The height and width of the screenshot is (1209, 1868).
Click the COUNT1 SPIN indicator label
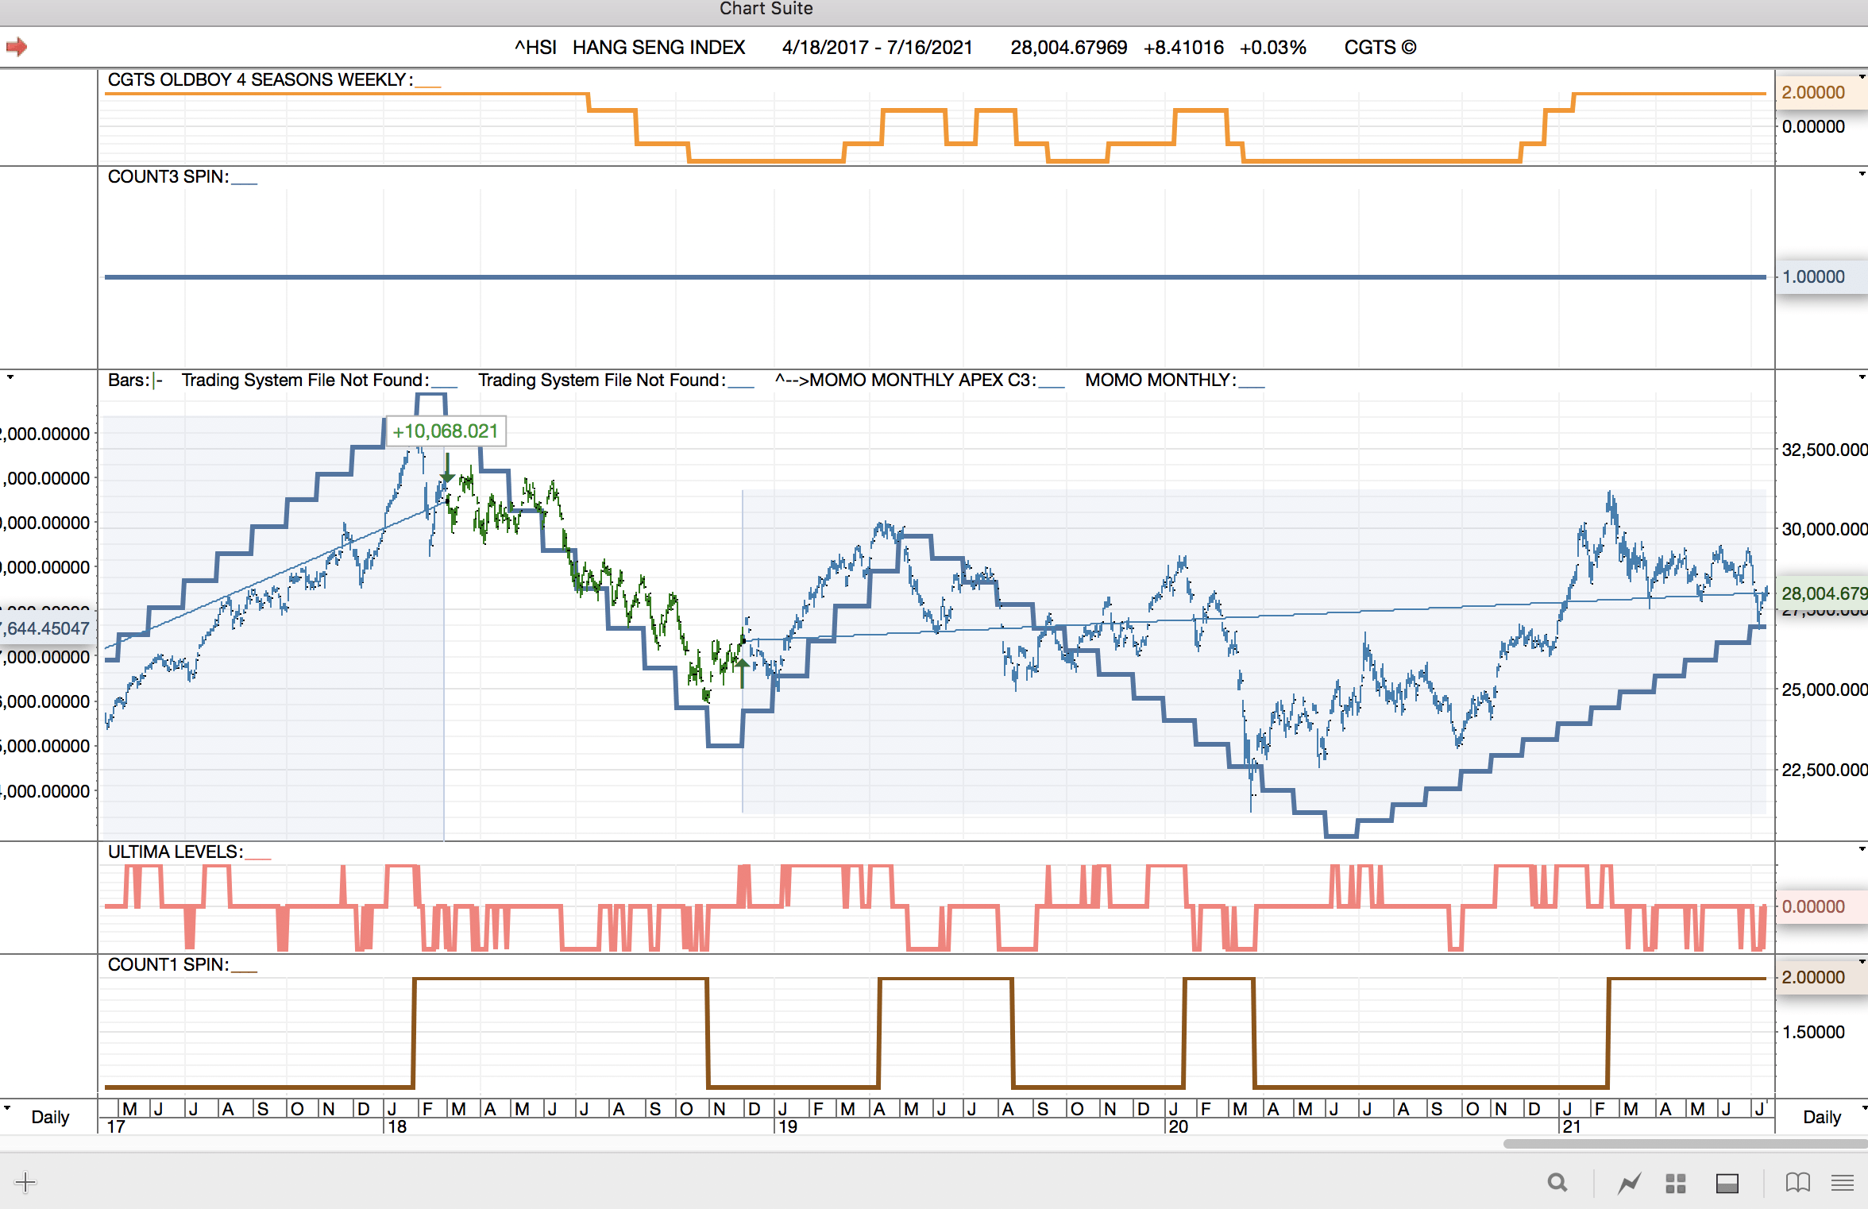168,964
